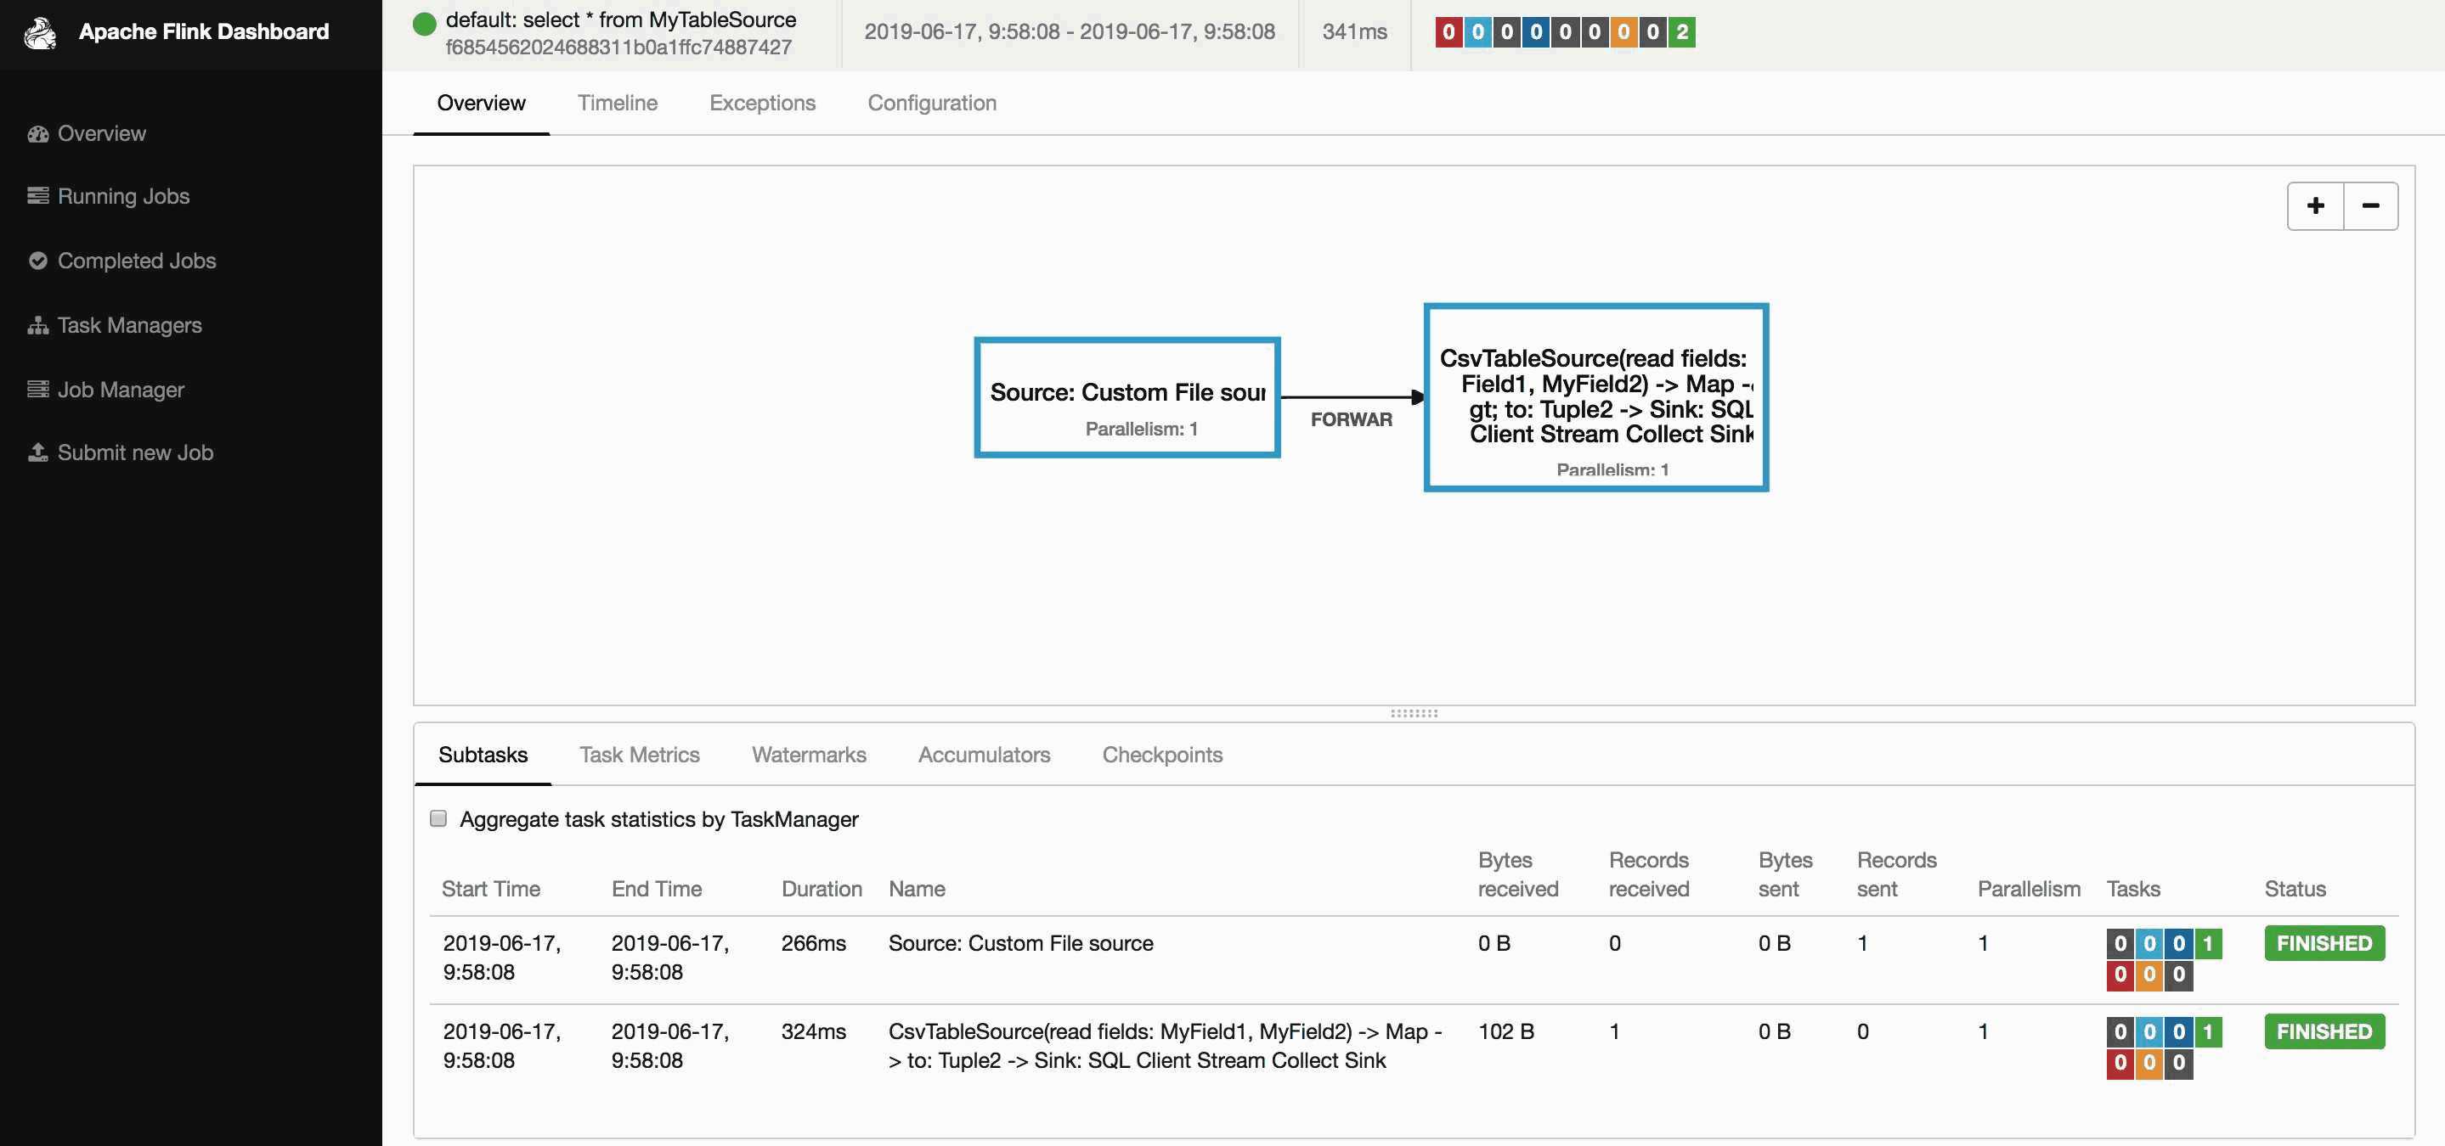Click green tasks badge in CsvTableSource row
Image resolution: width=2445 pixels, height=1146 pixels.
[2208, 1032]
